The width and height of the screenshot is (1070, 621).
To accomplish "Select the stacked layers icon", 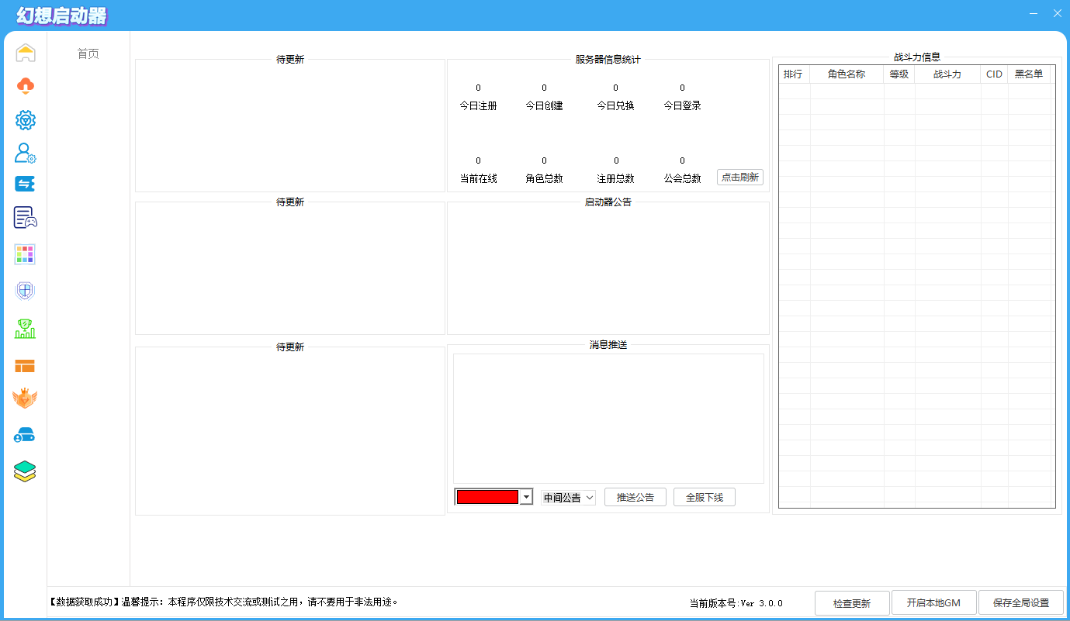I will click(26, 471).
